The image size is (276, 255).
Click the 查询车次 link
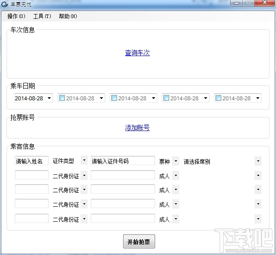point(137,53)
